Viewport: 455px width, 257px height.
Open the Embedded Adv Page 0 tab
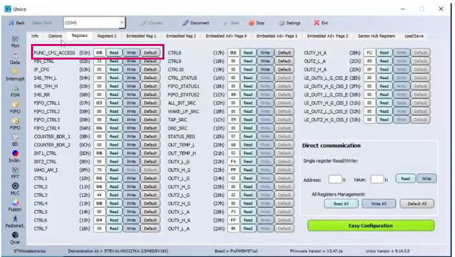(x=227, y=36)
